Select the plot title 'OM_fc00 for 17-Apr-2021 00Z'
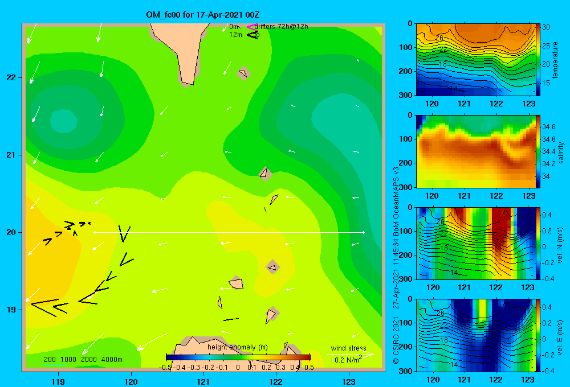 (x=203, y=15)
